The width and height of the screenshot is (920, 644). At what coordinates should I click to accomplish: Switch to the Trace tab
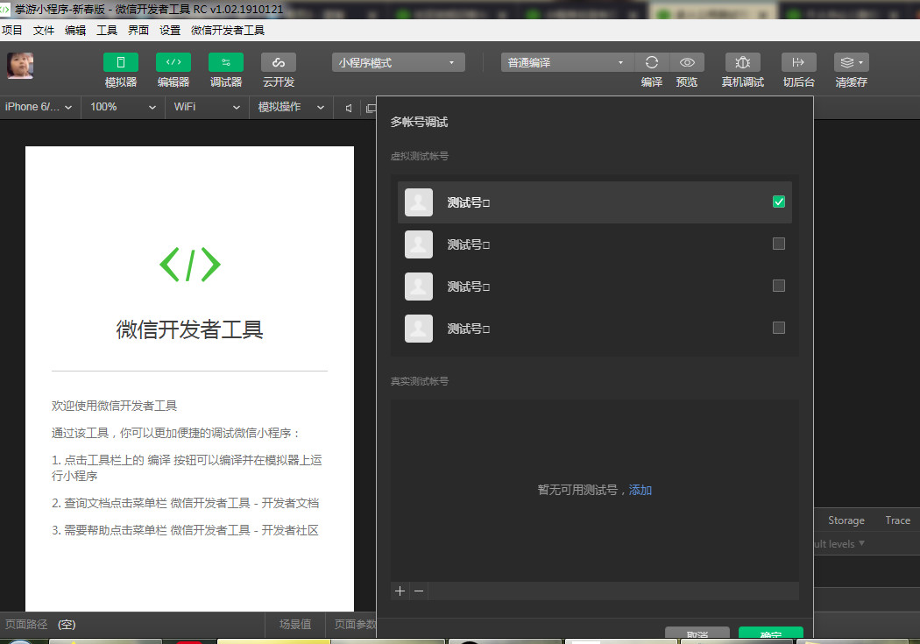tap(898, 520)
